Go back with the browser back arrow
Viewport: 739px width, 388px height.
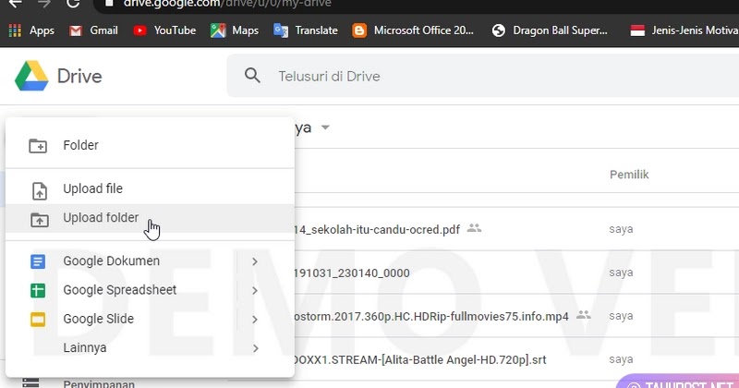(x=15, y=4)
